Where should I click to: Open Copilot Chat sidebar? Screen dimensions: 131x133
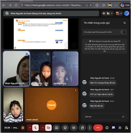[125, 5]
